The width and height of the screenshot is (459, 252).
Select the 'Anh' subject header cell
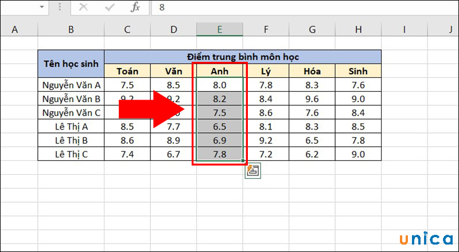click(x=220, y=71)
